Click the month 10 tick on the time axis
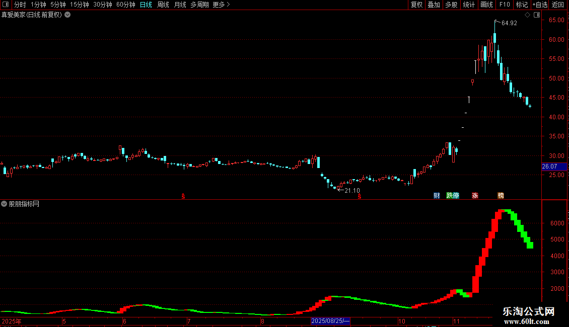This screenshot has width=569, height=327. (401, 321)
